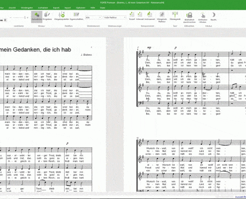
Task: Click the bass clef on right page top system
Action: 140,103
